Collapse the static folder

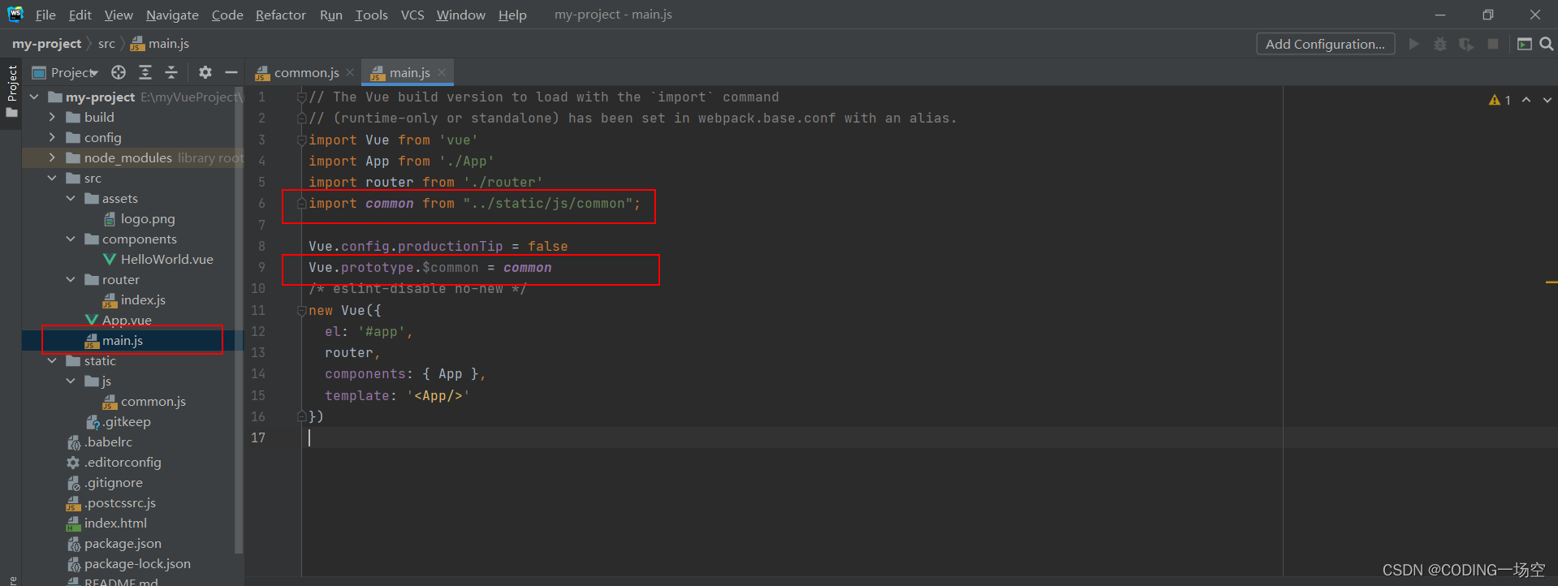pyautogui.click(x=52, y=360)
